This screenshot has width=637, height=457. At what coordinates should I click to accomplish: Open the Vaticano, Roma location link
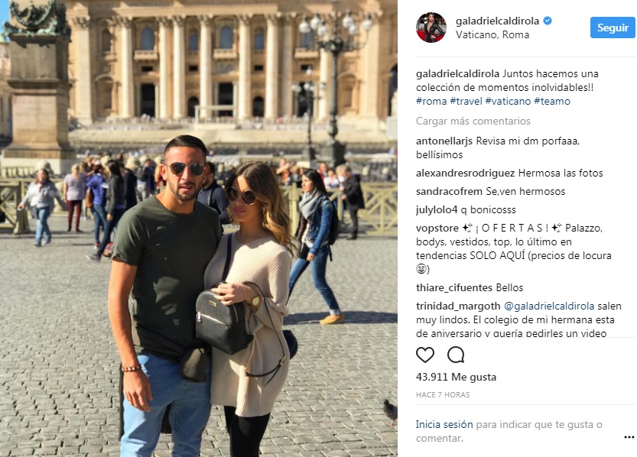[492, 35]
